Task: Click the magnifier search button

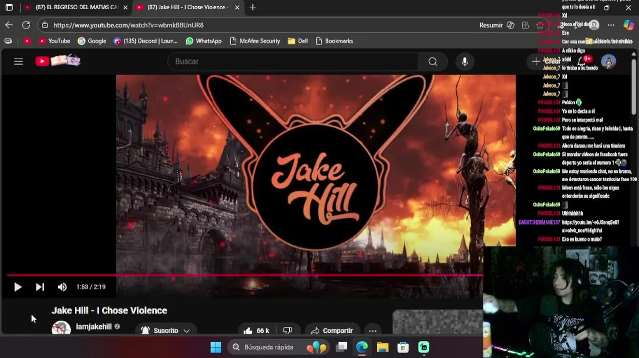Action: 433,61
